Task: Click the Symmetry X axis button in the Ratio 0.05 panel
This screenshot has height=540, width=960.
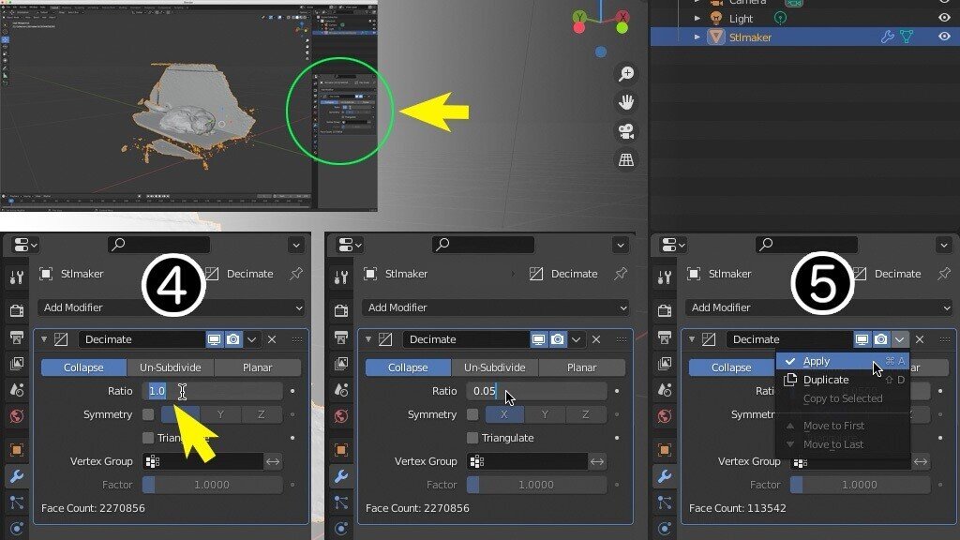Action: point(504,414)
